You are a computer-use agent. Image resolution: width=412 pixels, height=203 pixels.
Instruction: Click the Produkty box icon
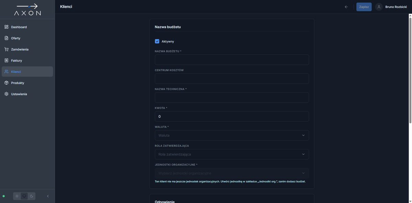point(7,83)
